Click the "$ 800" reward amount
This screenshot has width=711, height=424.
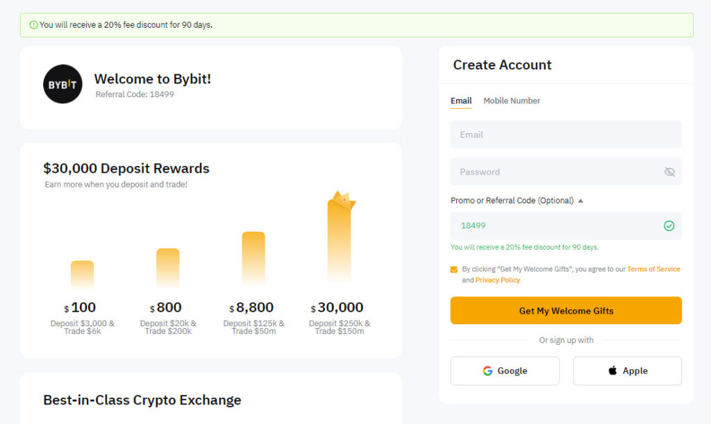point(165,307)
